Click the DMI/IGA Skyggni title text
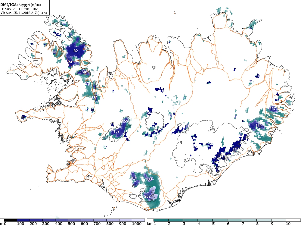This screenshot has width=301, height=226. (21, 5)
